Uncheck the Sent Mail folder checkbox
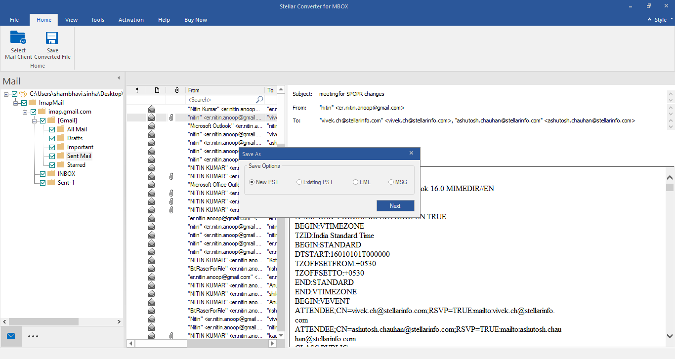Screen dimensions: 675x359 pos(52,156)
